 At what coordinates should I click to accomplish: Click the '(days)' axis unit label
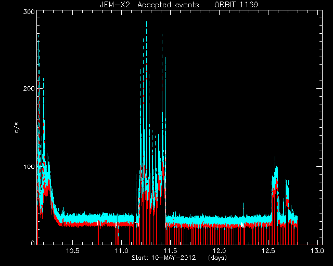pyautogui.click(x=217, y=258)
